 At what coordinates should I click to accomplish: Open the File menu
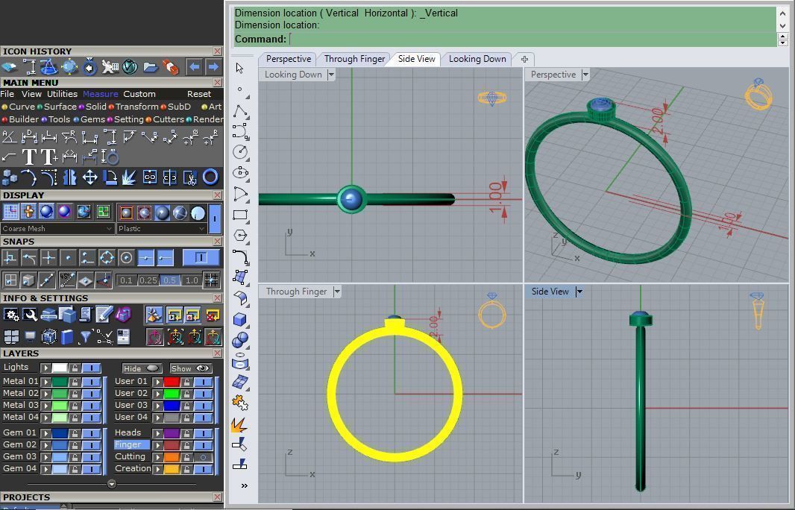(x=7, y=94)
